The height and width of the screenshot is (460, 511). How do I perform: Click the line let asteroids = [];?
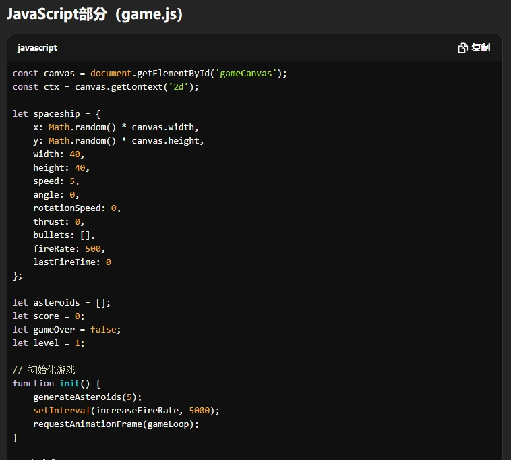tap(61, 303)
